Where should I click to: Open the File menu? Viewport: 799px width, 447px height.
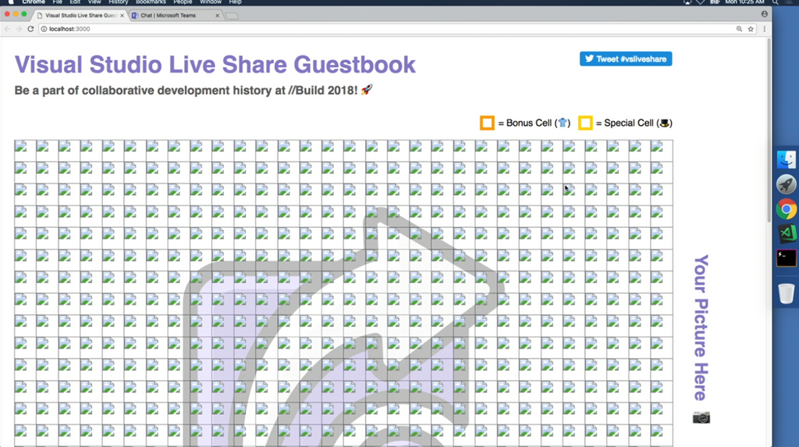coord(57,2)
